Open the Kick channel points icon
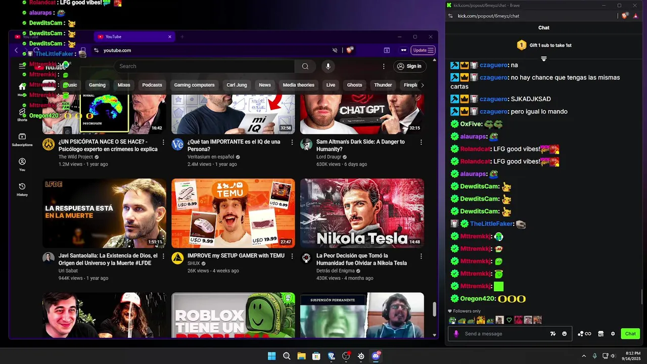The width and height of the screenshot is (647, 364). pyautogui.click(x=584, y=334)
